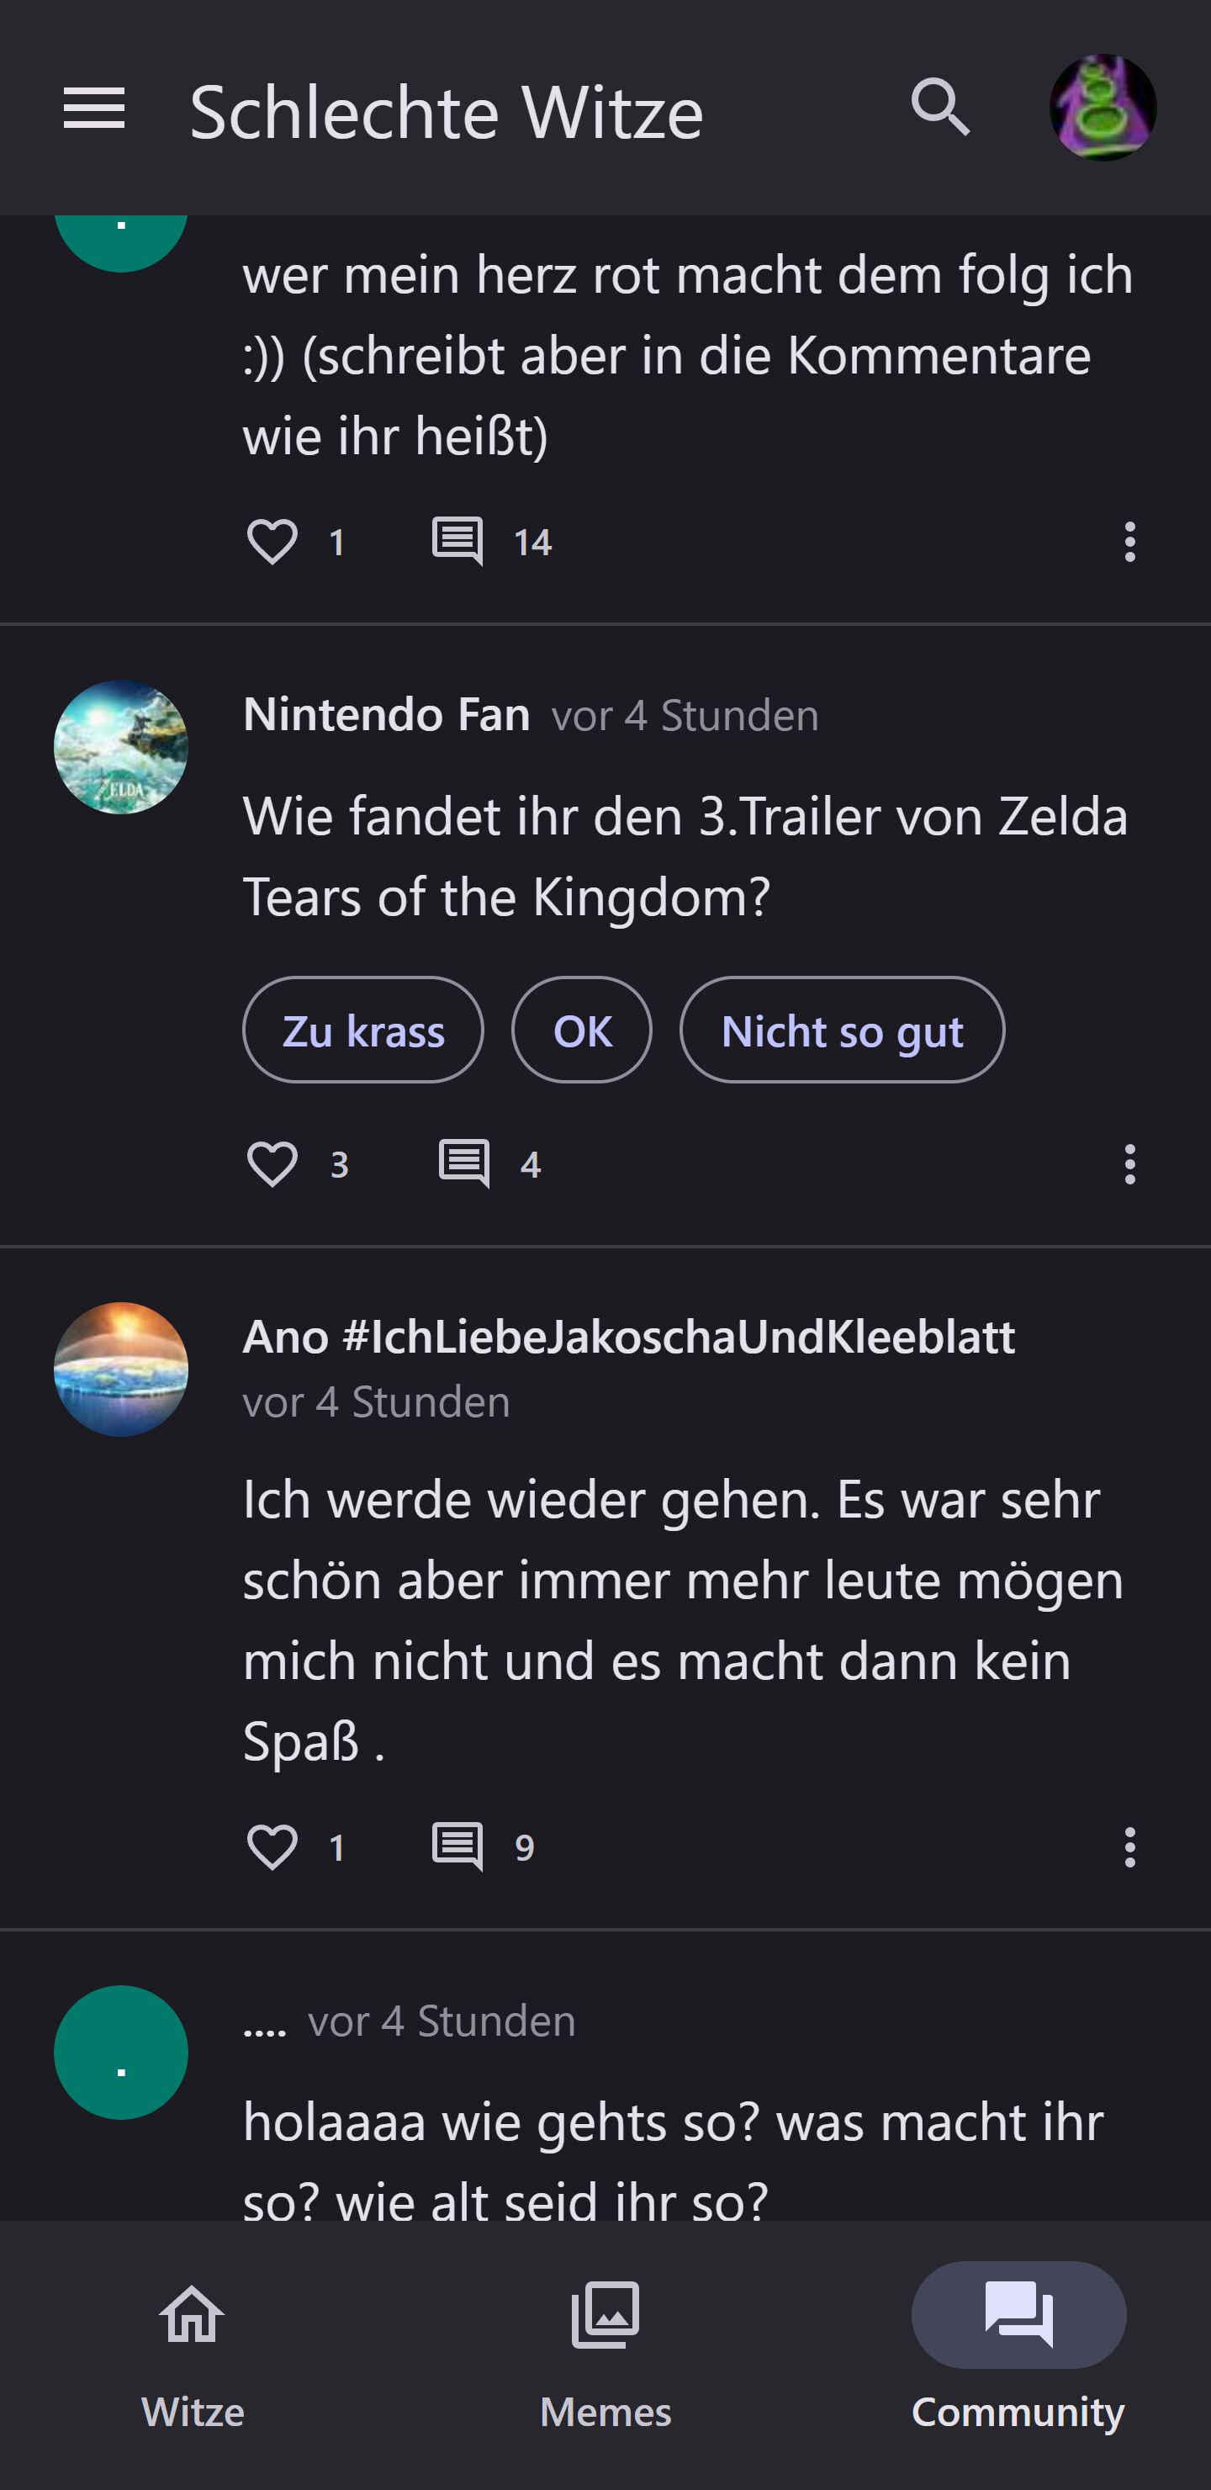Select the Community tab

[1018, 2353]
